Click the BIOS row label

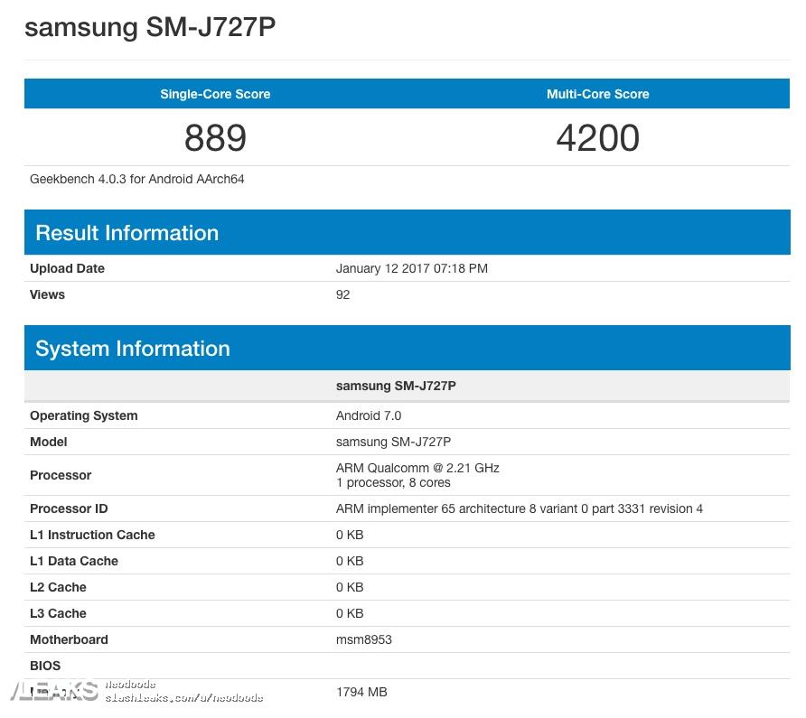coord(45,667)
